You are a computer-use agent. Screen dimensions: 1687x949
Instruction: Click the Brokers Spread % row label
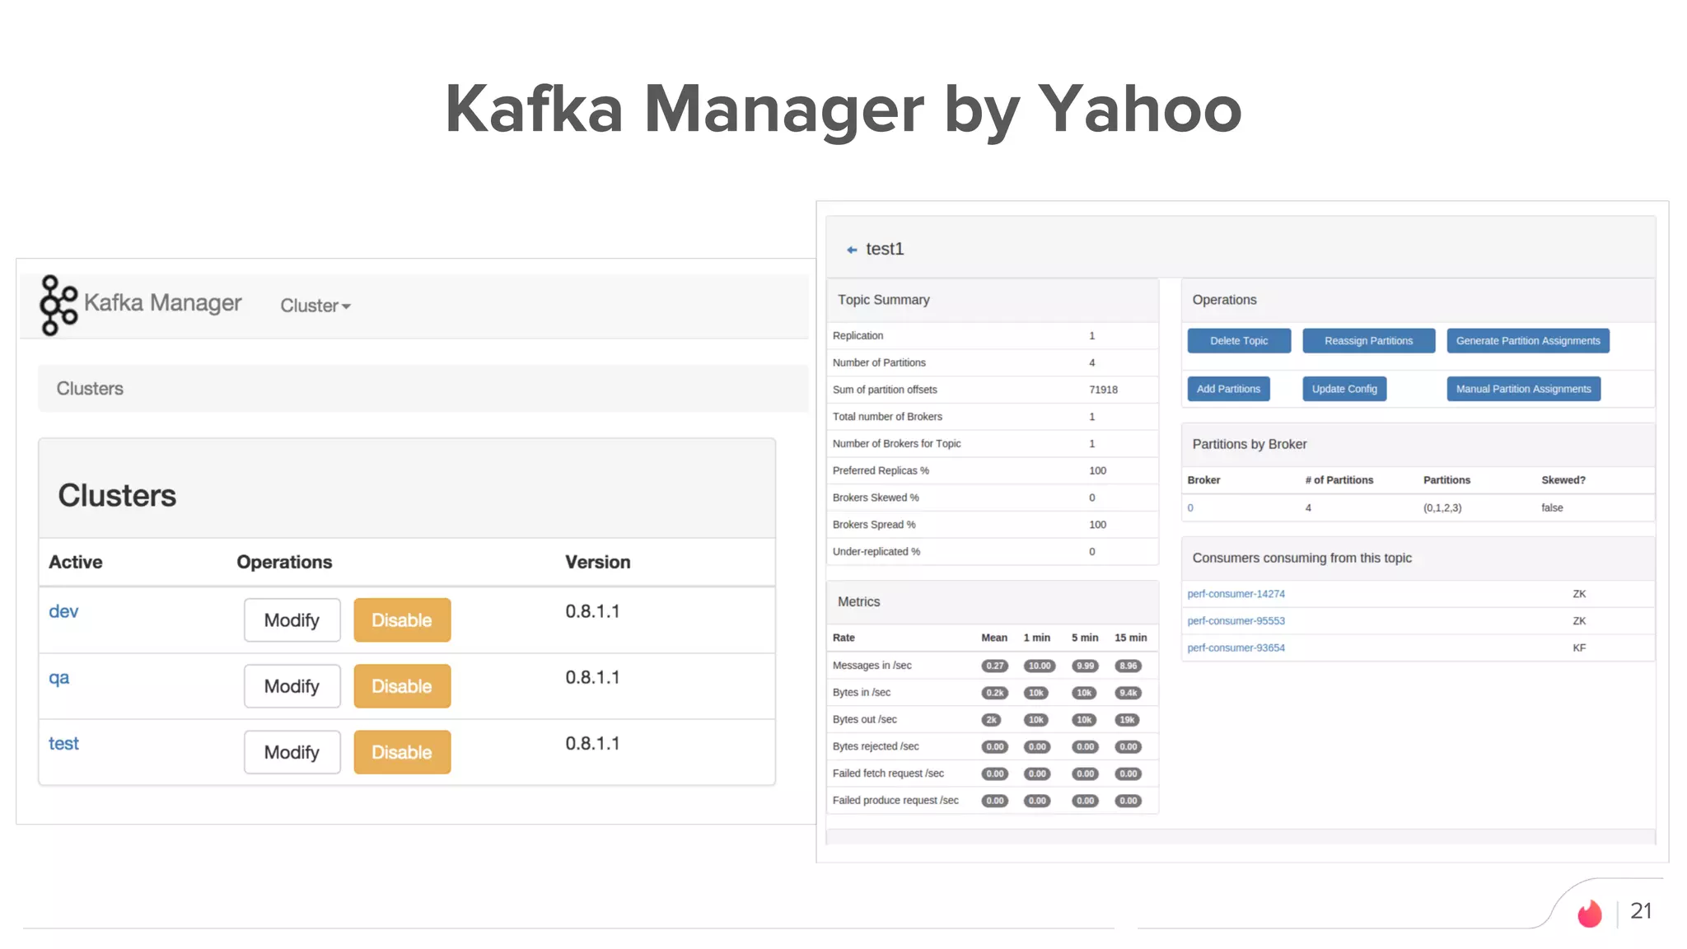(x=874, y=525)
